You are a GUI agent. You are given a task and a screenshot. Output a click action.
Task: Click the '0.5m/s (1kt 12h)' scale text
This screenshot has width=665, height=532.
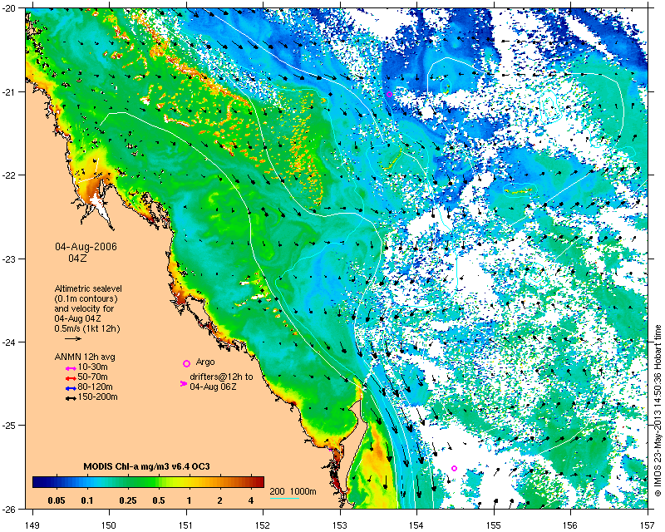[x=87, y=328]
